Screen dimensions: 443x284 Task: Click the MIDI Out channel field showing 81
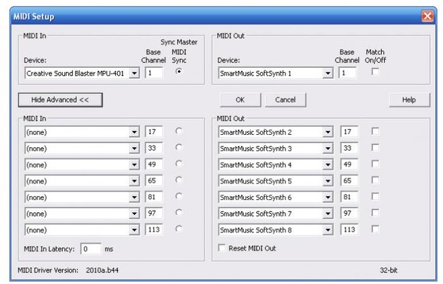349,197
